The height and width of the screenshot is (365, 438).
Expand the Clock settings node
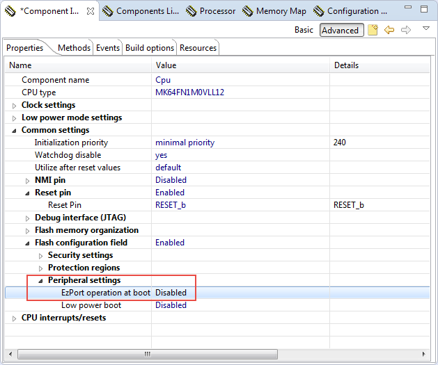click(15, 106)
